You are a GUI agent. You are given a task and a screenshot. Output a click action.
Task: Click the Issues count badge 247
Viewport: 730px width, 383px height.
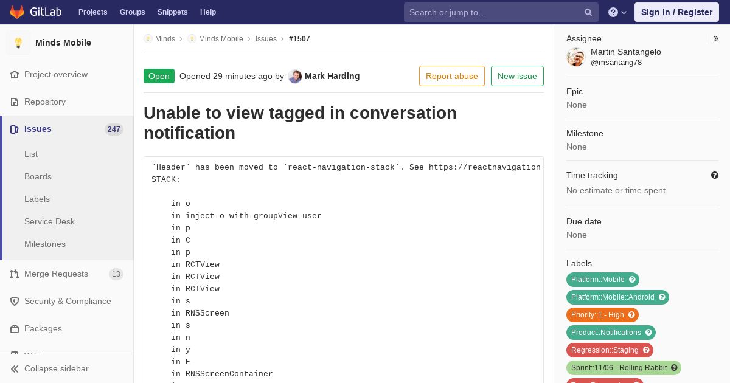(x=114, y=129)
